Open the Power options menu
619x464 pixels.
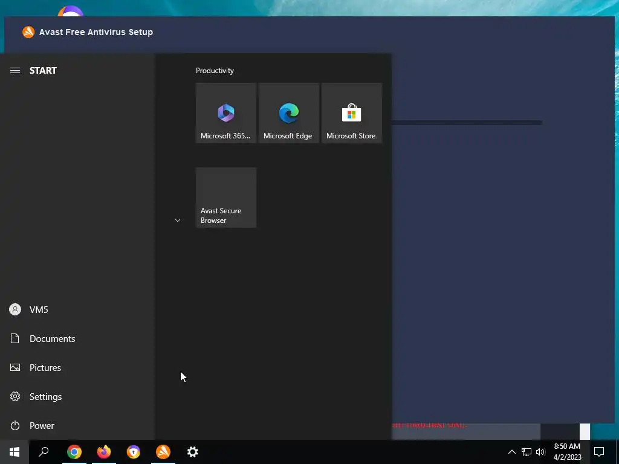(77, 425)
